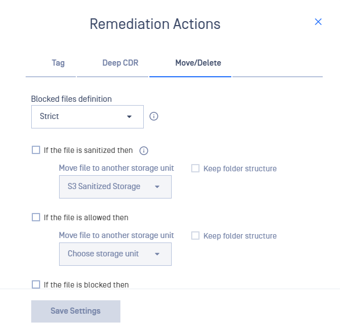
Task: Open the Blocked files definition dropdown
Action: (88, 117)
